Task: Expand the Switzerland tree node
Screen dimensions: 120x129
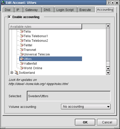Action: click(12, 73)
